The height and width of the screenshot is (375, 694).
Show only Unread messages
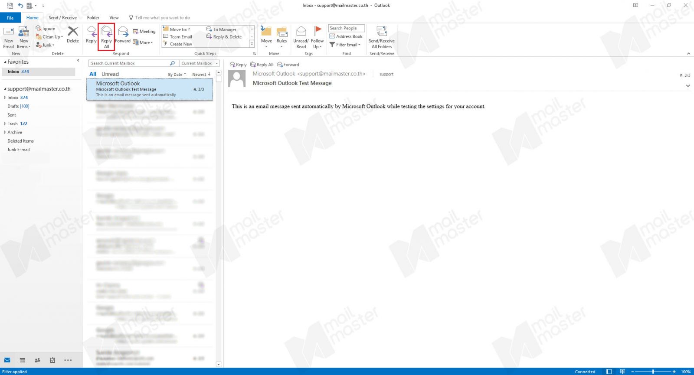point(110,74)
